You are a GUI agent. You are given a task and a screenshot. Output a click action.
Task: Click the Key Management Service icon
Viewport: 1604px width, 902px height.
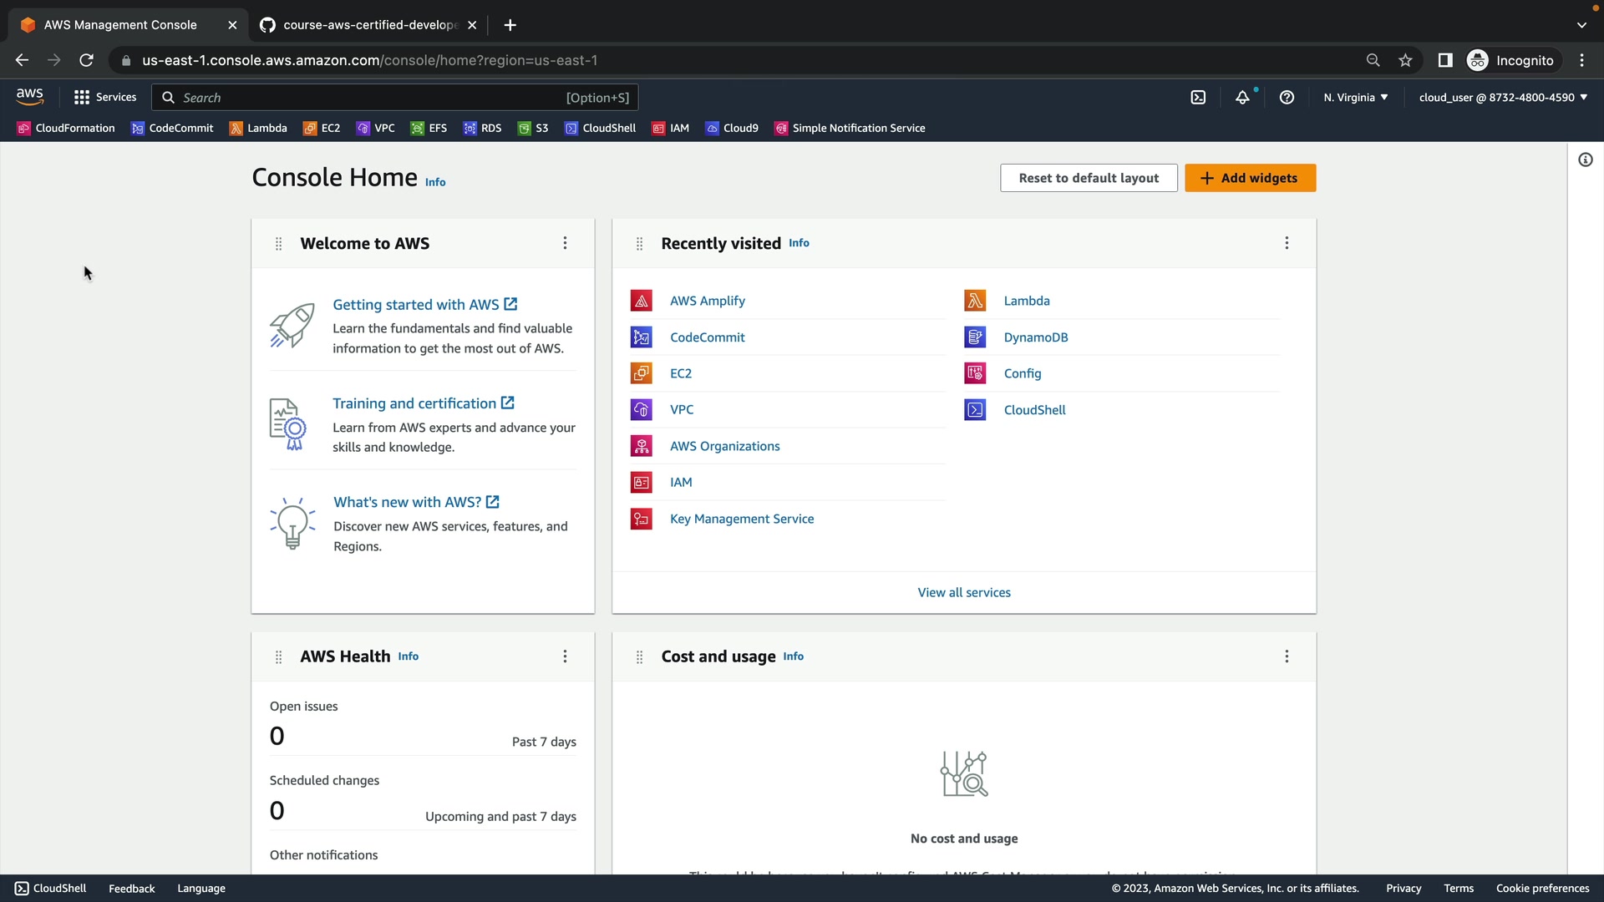(x=641, y=519)
